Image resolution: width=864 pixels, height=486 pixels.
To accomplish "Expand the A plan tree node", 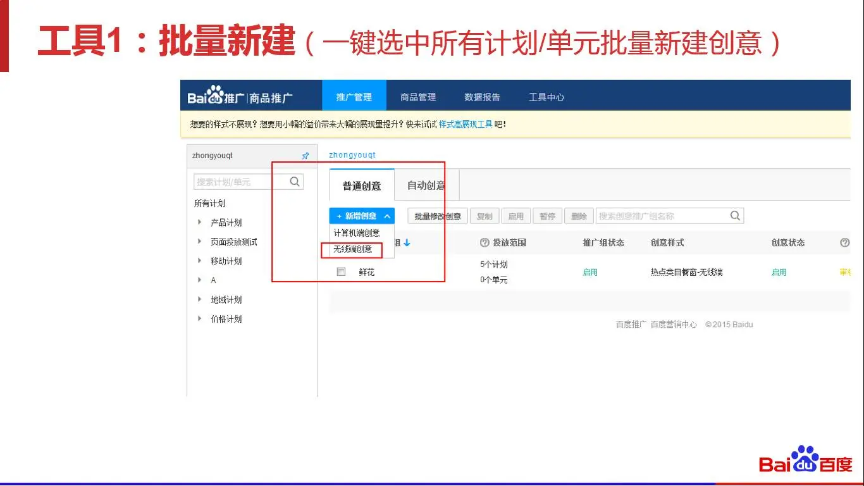I will click(x=199, y=280).
